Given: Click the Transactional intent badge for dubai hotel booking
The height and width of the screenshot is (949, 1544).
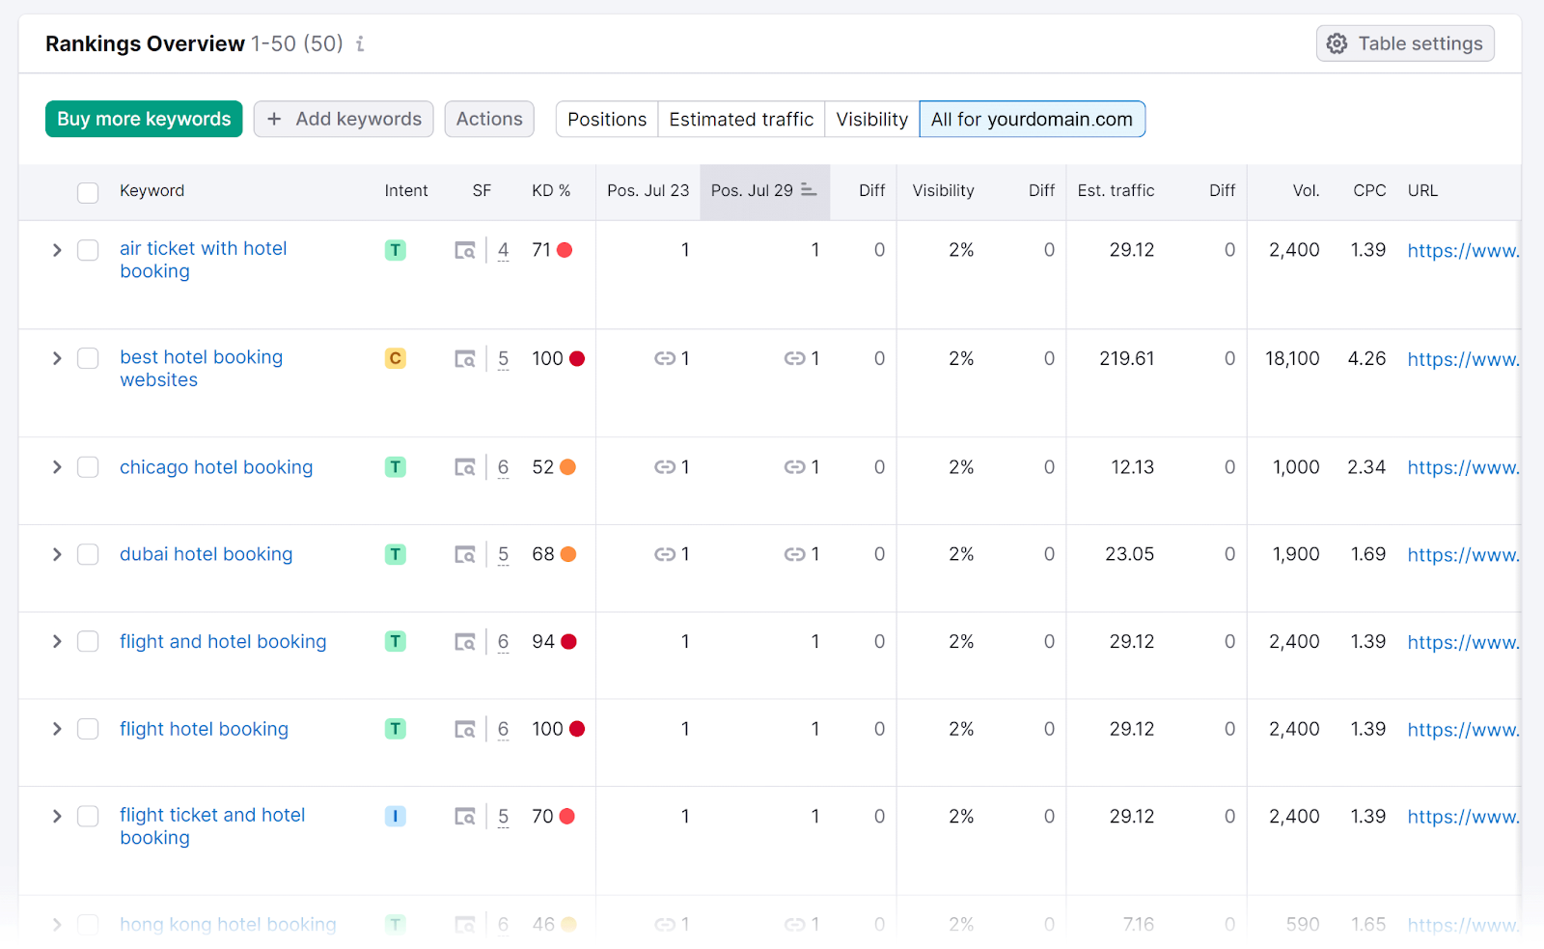Looking at the screenshot, I should point(395,555).
